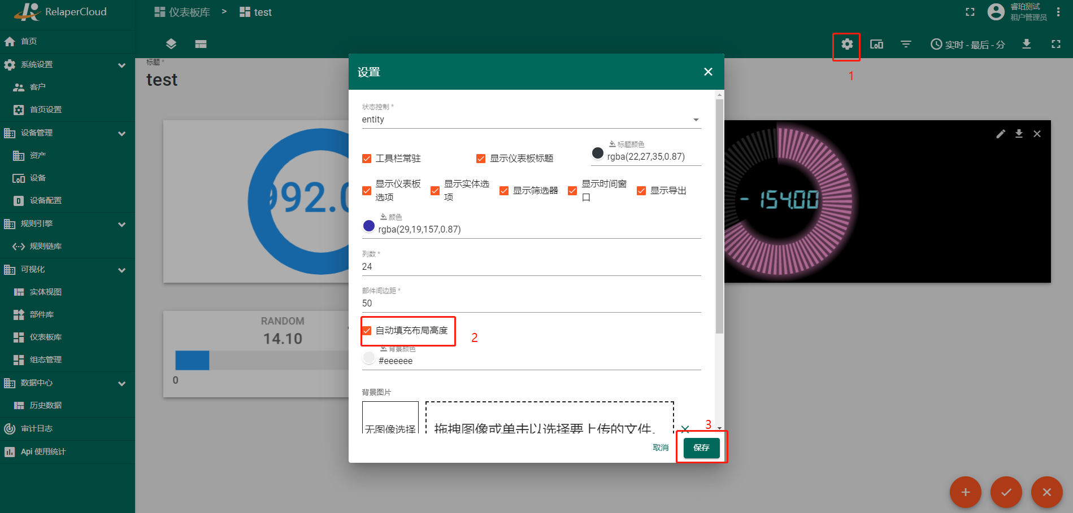Export the gauge widget via download icon
The height and width of the screenshot is (513, 1073).
(1019, 134)
